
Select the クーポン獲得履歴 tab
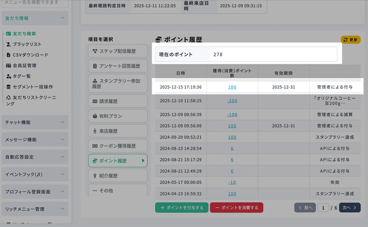point(117,146)
